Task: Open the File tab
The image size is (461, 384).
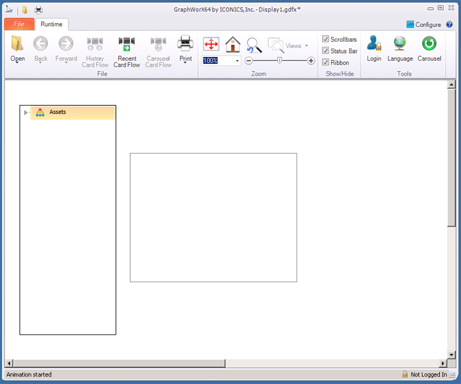Action: 19,24
